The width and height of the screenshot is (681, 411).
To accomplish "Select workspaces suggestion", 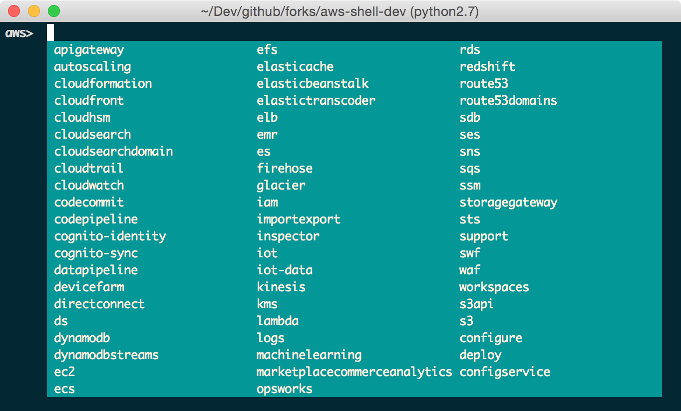I will click(494, 287).
